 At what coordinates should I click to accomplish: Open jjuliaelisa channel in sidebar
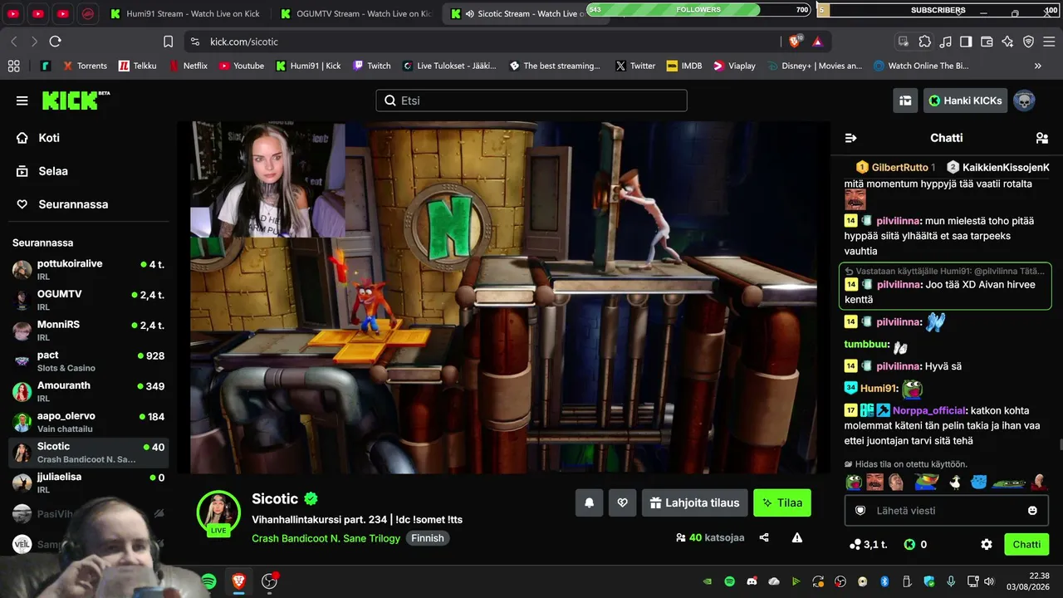tap(88, 483)
